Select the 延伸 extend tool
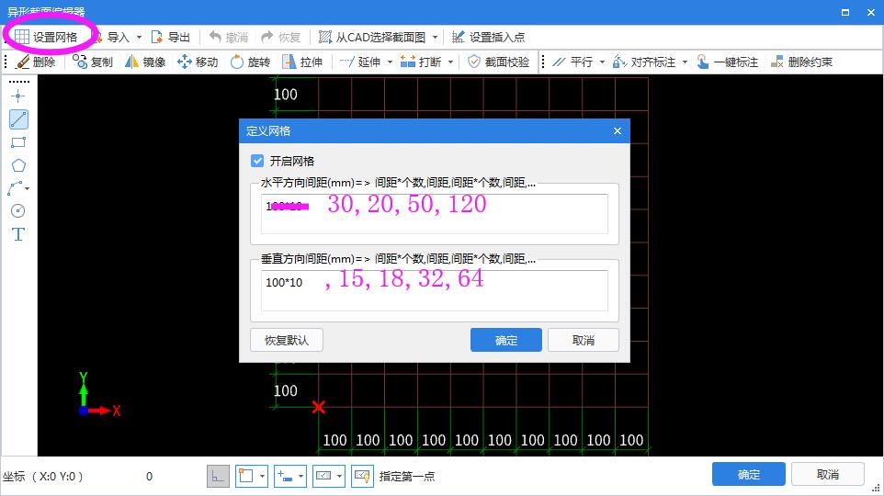The height and width of the screenshot is (496, 884). (x=360, y=62)
